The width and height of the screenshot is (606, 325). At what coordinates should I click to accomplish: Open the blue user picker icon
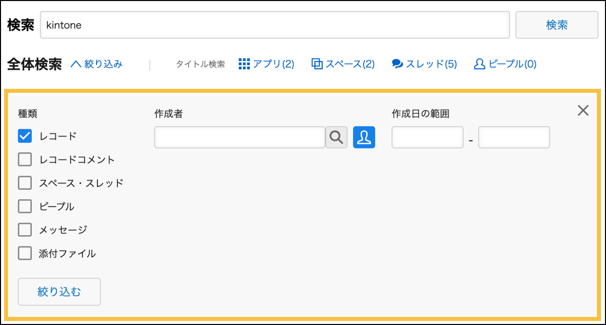pyautogui.click(x=364, y=137)
